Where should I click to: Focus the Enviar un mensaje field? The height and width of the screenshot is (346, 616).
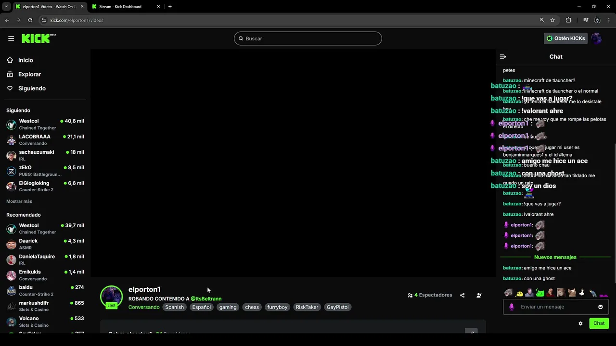pos(556,307)
